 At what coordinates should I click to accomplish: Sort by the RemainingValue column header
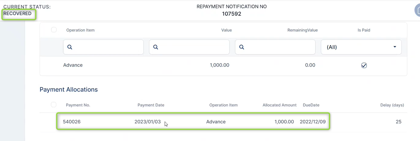pyautogui.click(x=302, y=30)
